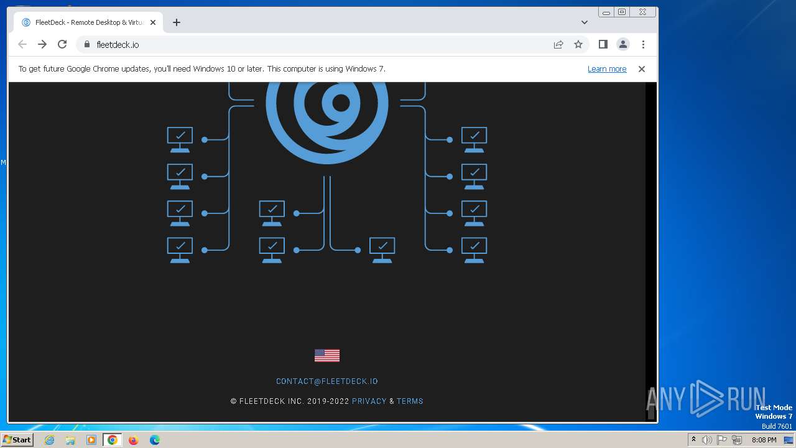Select the FleetDeck - Remote Desktop tab

click(88, 22)
